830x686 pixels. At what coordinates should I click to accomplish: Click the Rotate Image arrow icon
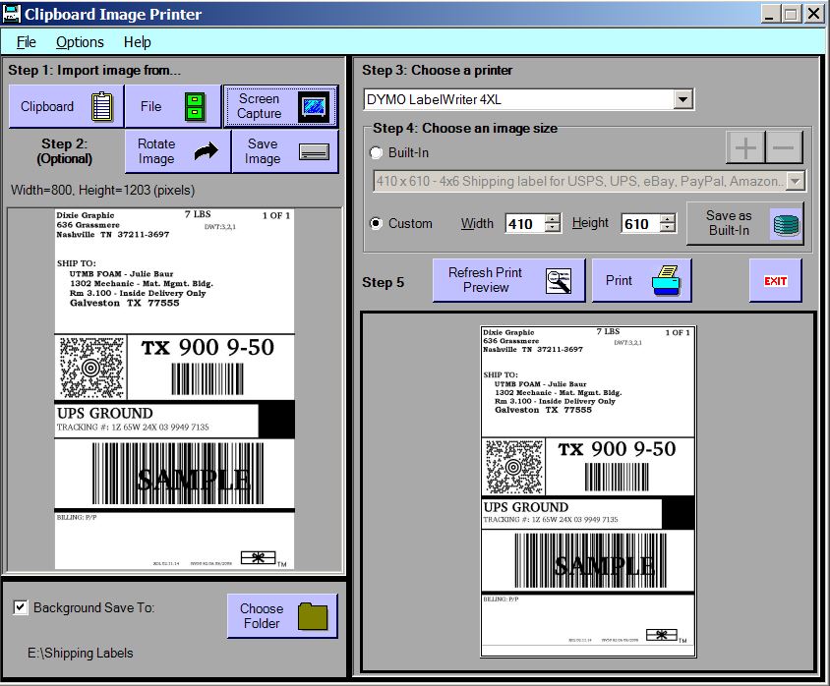click(x=206, y=151)
